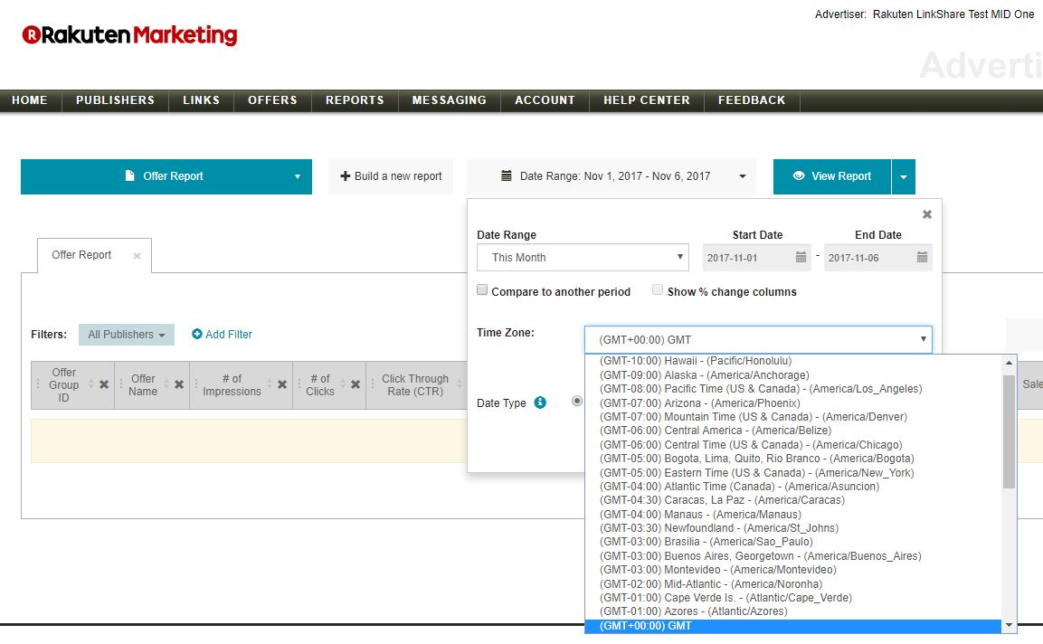The image size is (1043, 644).
Task: Expand the All Publishers filter dropdown
Action: pos(127,335)
